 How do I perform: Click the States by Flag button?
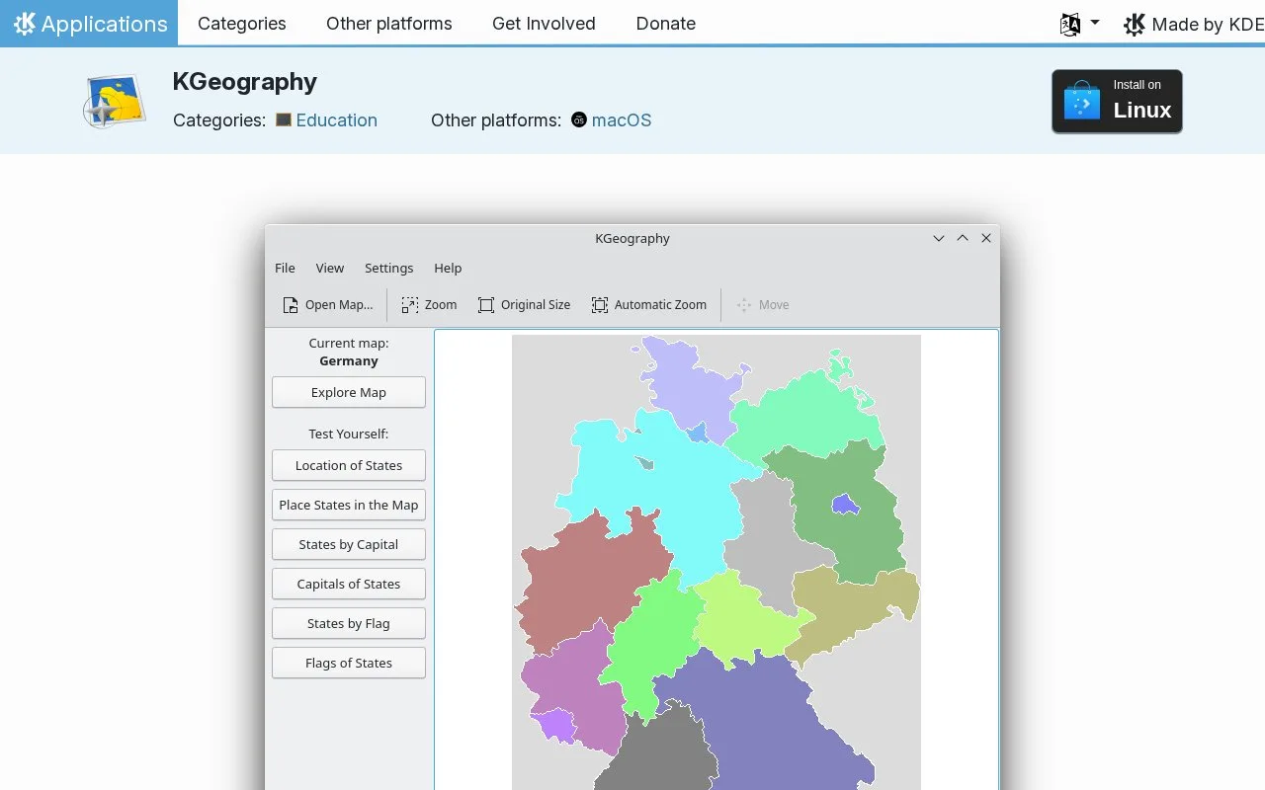[349, 623]
